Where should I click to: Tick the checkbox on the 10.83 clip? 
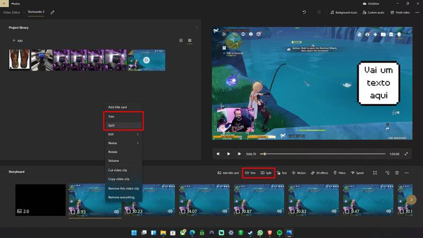pyautogui.click(x=292, y=212)
